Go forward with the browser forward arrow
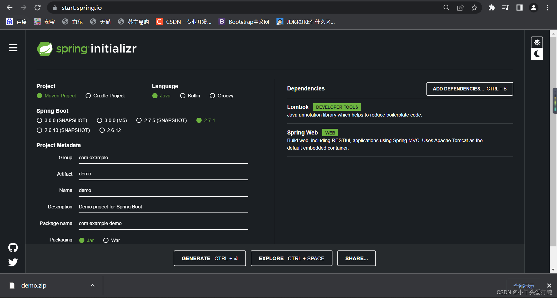 click(23, 8)
